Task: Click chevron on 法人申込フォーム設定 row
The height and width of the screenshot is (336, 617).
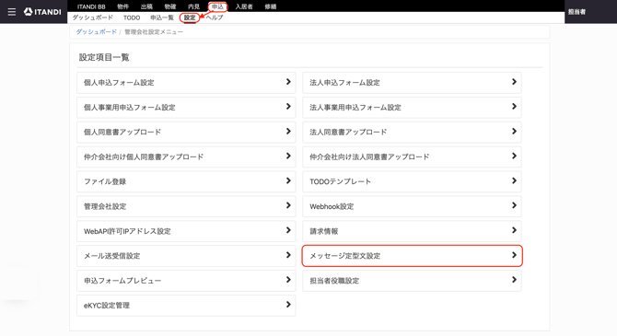Action: [514, 82]
